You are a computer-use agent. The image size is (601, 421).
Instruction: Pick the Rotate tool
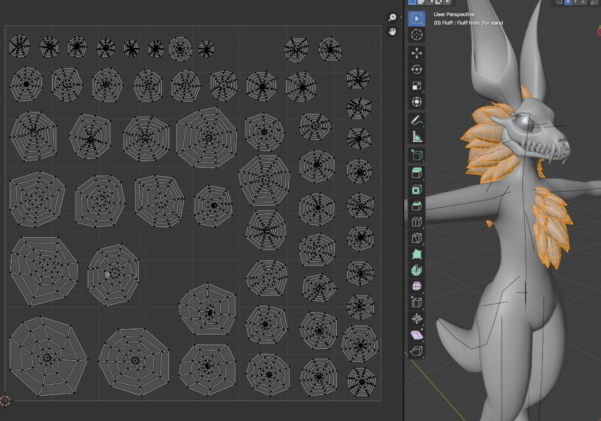417,69
